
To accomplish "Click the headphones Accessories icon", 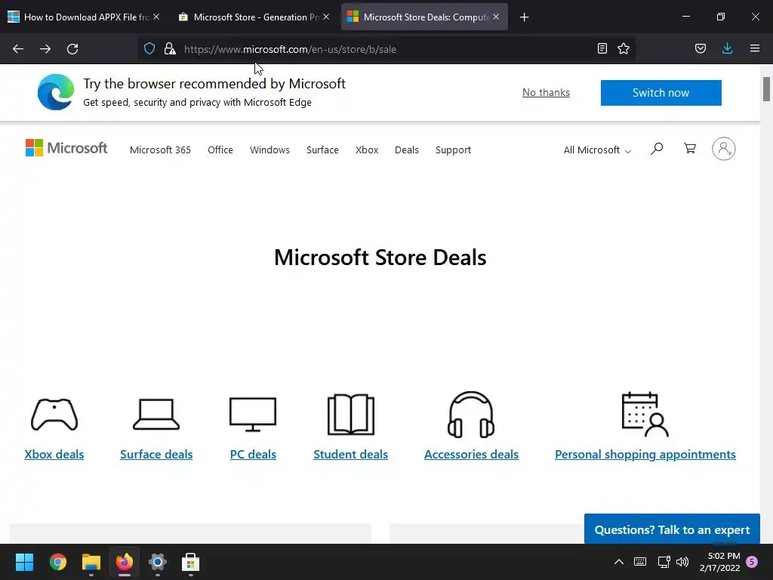I will 471,415.
